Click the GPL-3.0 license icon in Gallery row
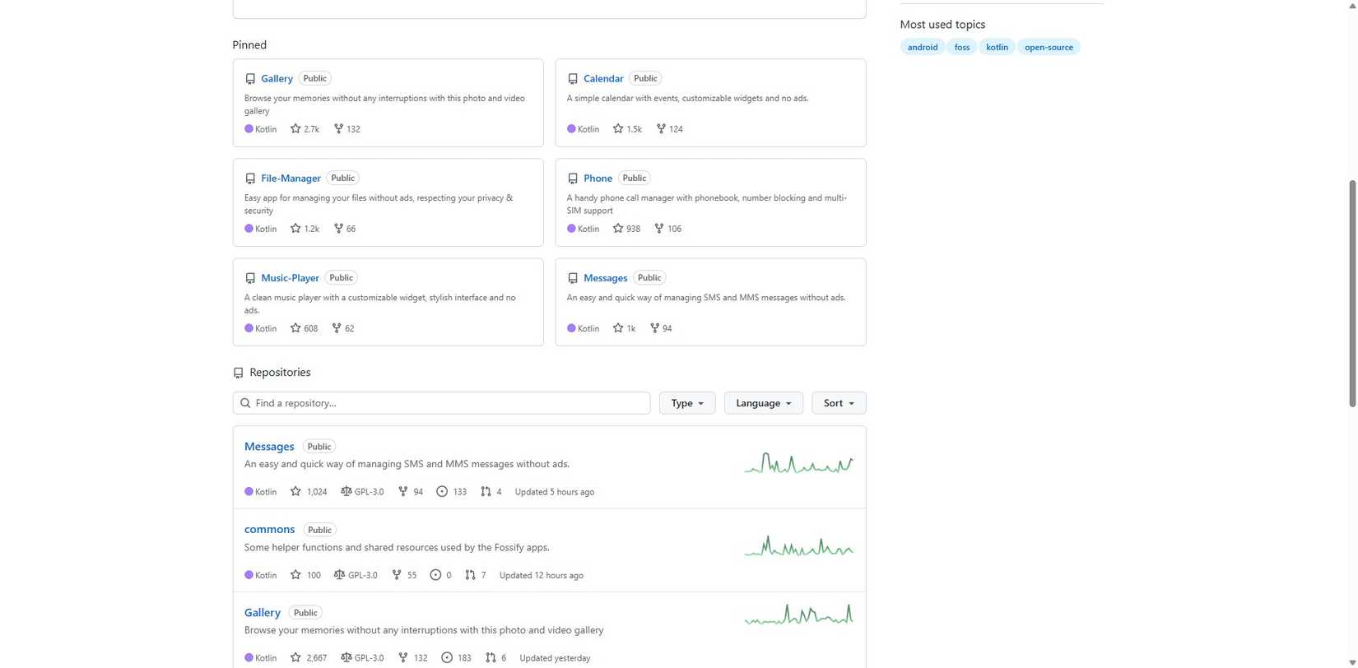The height and width of the screenshot is (668, 1358). click(346, 658)
